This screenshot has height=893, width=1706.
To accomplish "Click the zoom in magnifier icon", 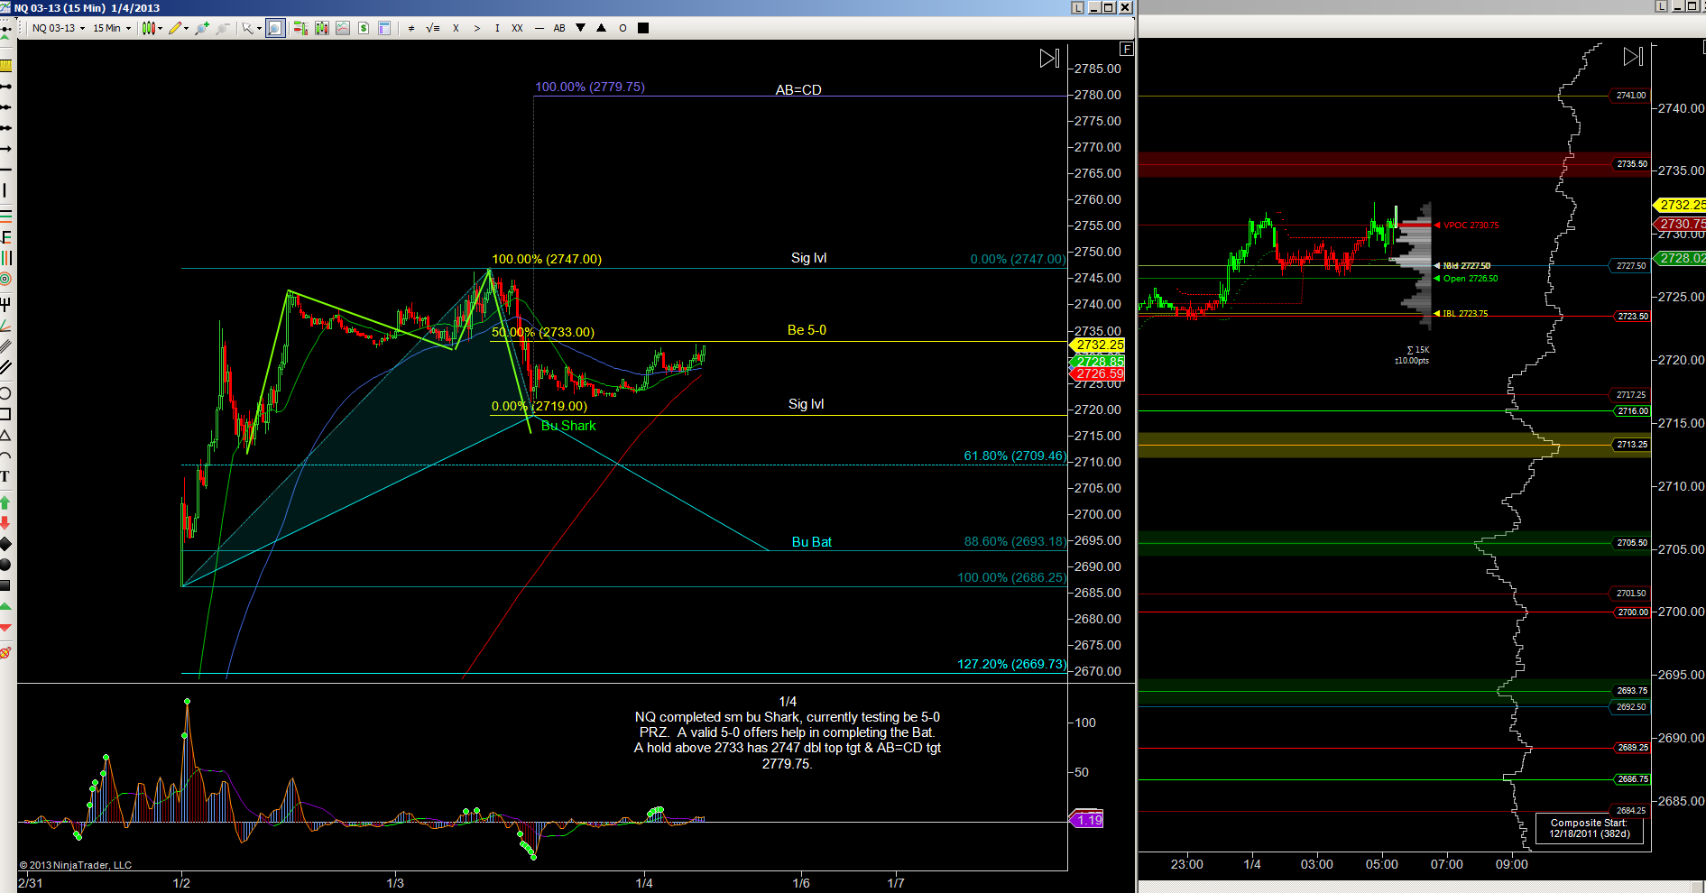I will [x=202, y=28].
